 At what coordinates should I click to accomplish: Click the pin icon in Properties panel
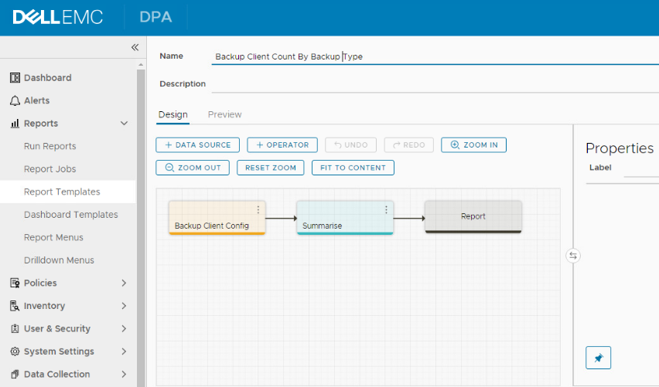(598, 358)
